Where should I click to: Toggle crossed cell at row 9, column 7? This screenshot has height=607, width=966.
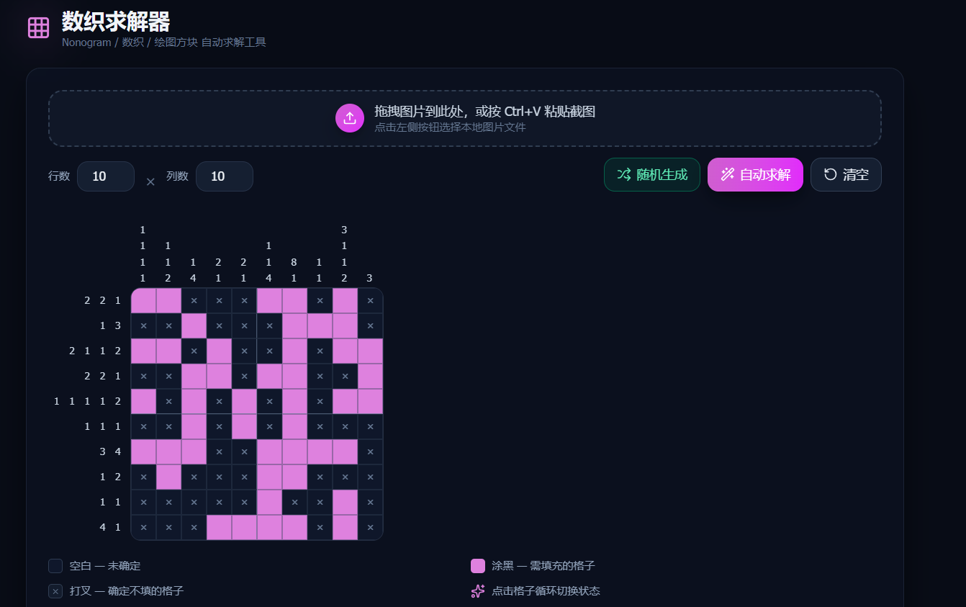tap(294, 502)
